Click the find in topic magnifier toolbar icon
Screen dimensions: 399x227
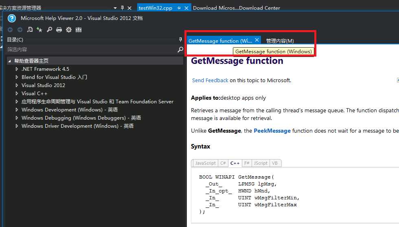49,30
